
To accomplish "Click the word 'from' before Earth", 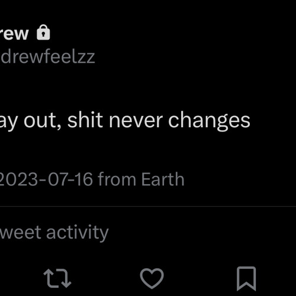I will point(117,179).
